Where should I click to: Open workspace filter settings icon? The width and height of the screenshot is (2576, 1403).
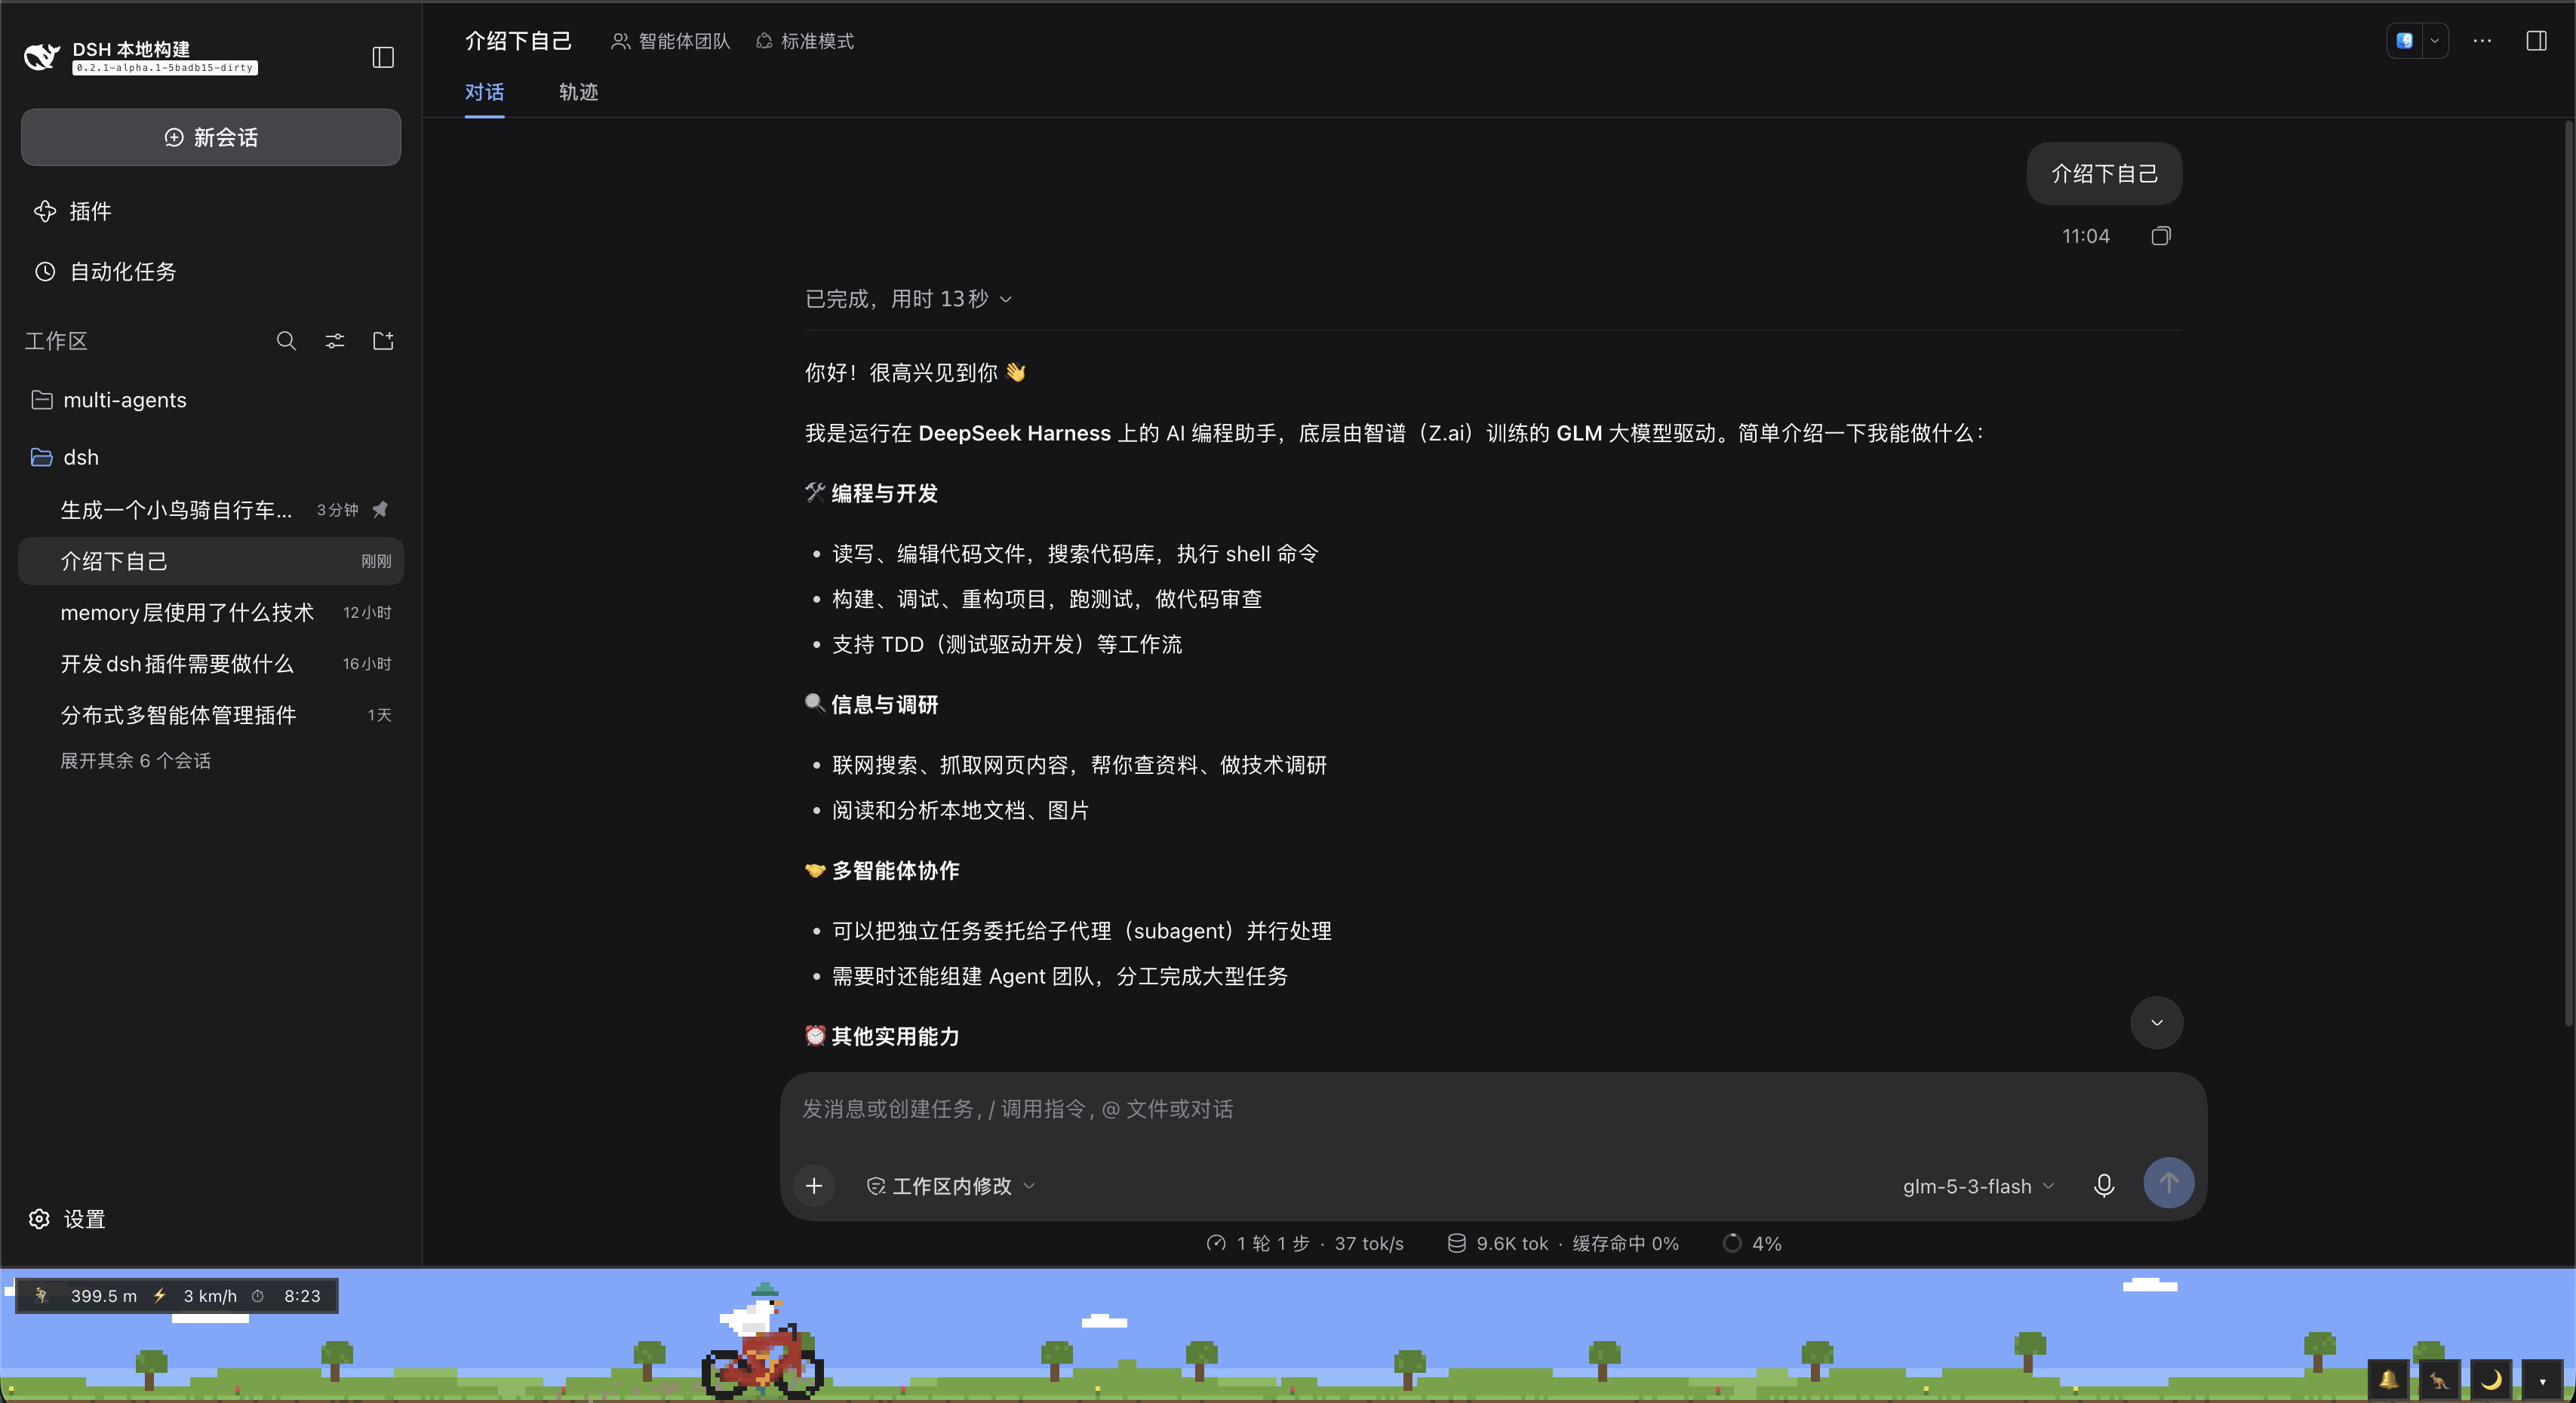pos(335,341)
